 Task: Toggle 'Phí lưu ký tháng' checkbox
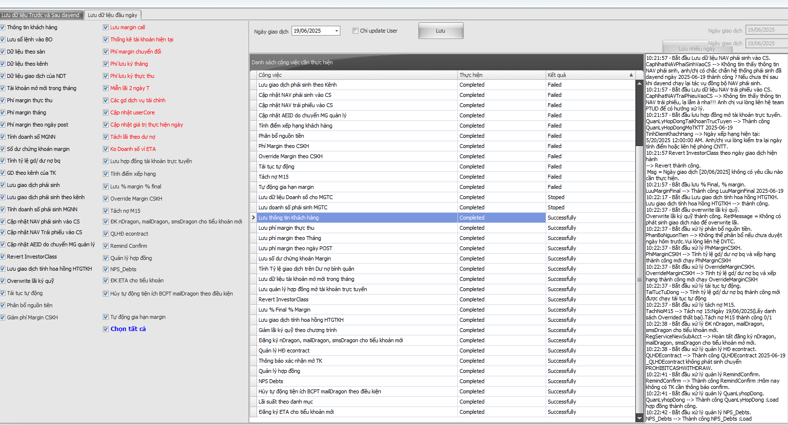tap(106, 64)
